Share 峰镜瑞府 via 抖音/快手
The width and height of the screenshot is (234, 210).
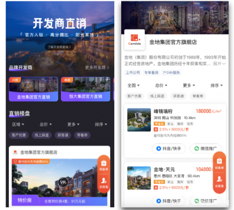(168, 149)
